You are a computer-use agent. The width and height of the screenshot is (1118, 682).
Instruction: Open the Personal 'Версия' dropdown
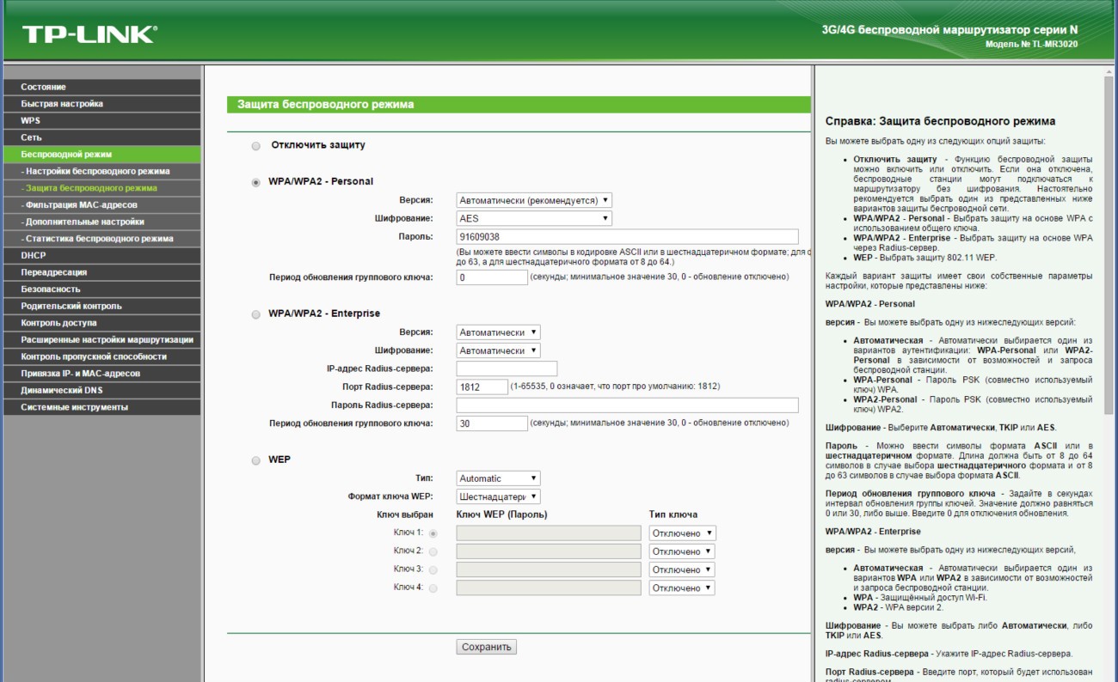point(534,200)
